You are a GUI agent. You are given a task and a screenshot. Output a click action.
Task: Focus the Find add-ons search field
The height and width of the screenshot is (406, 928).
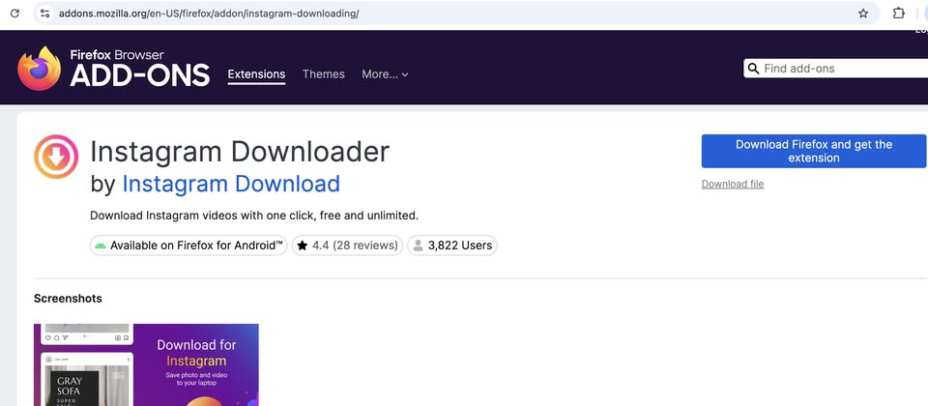click(x=841, y=69)
